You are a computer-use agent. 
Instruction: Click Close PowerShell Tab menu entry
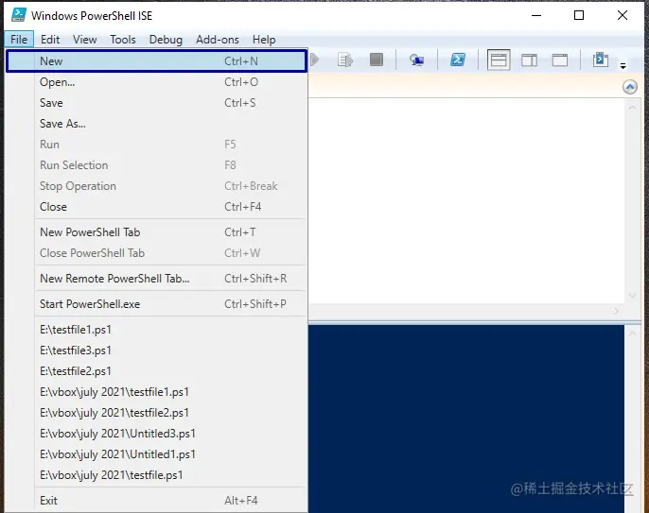pyautogui.click(x=157, y=252)
